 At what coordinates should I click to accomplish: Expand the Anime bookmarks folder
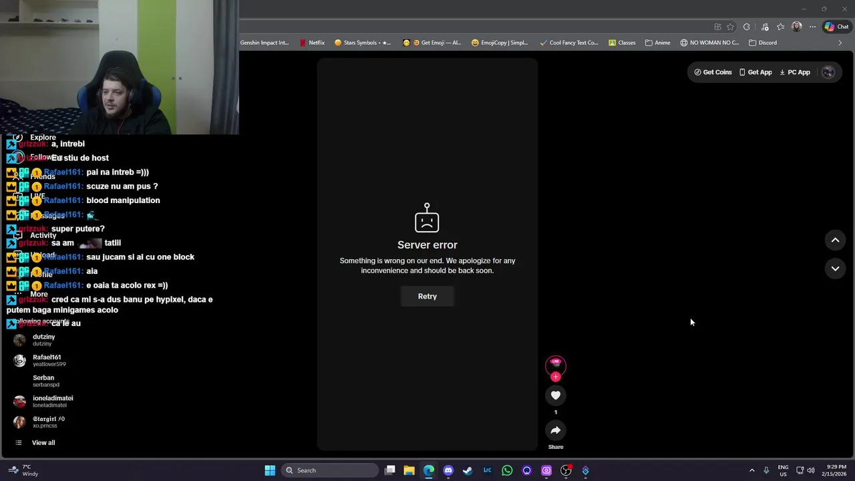(x=658, y=43)
